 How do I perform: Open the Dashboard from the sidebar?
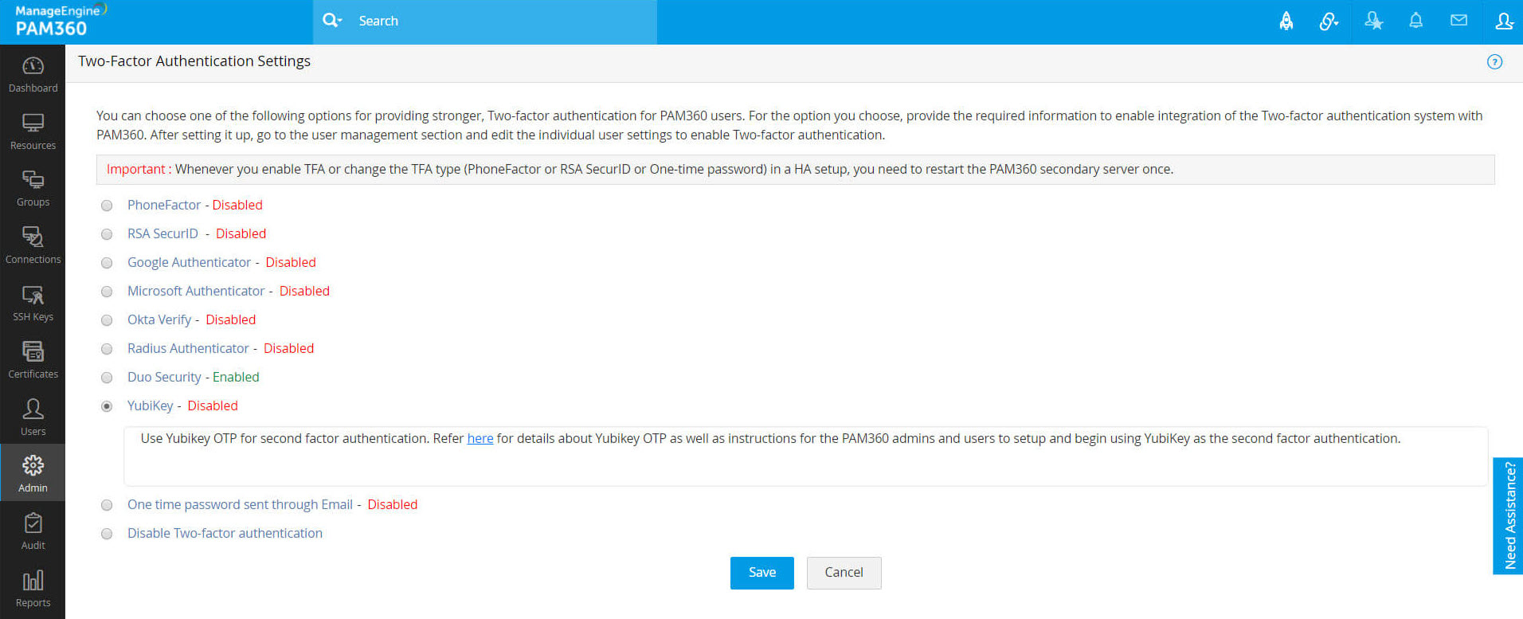click(33, 74)
